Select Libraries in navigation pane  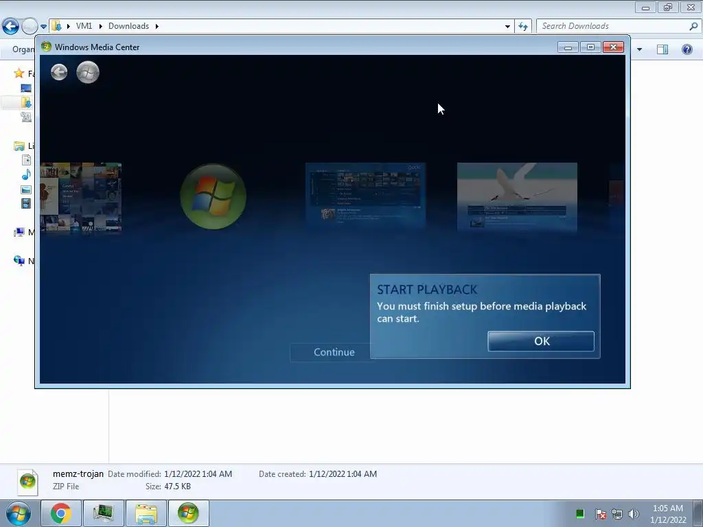pyautogui.click(x=19, y=145)
